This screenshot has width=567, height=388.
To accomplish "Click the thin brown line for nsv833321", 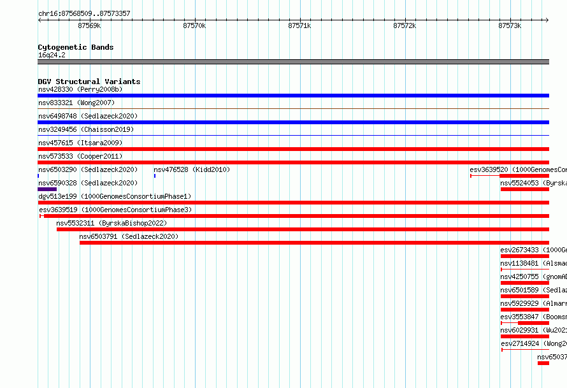I will [293, 108].
